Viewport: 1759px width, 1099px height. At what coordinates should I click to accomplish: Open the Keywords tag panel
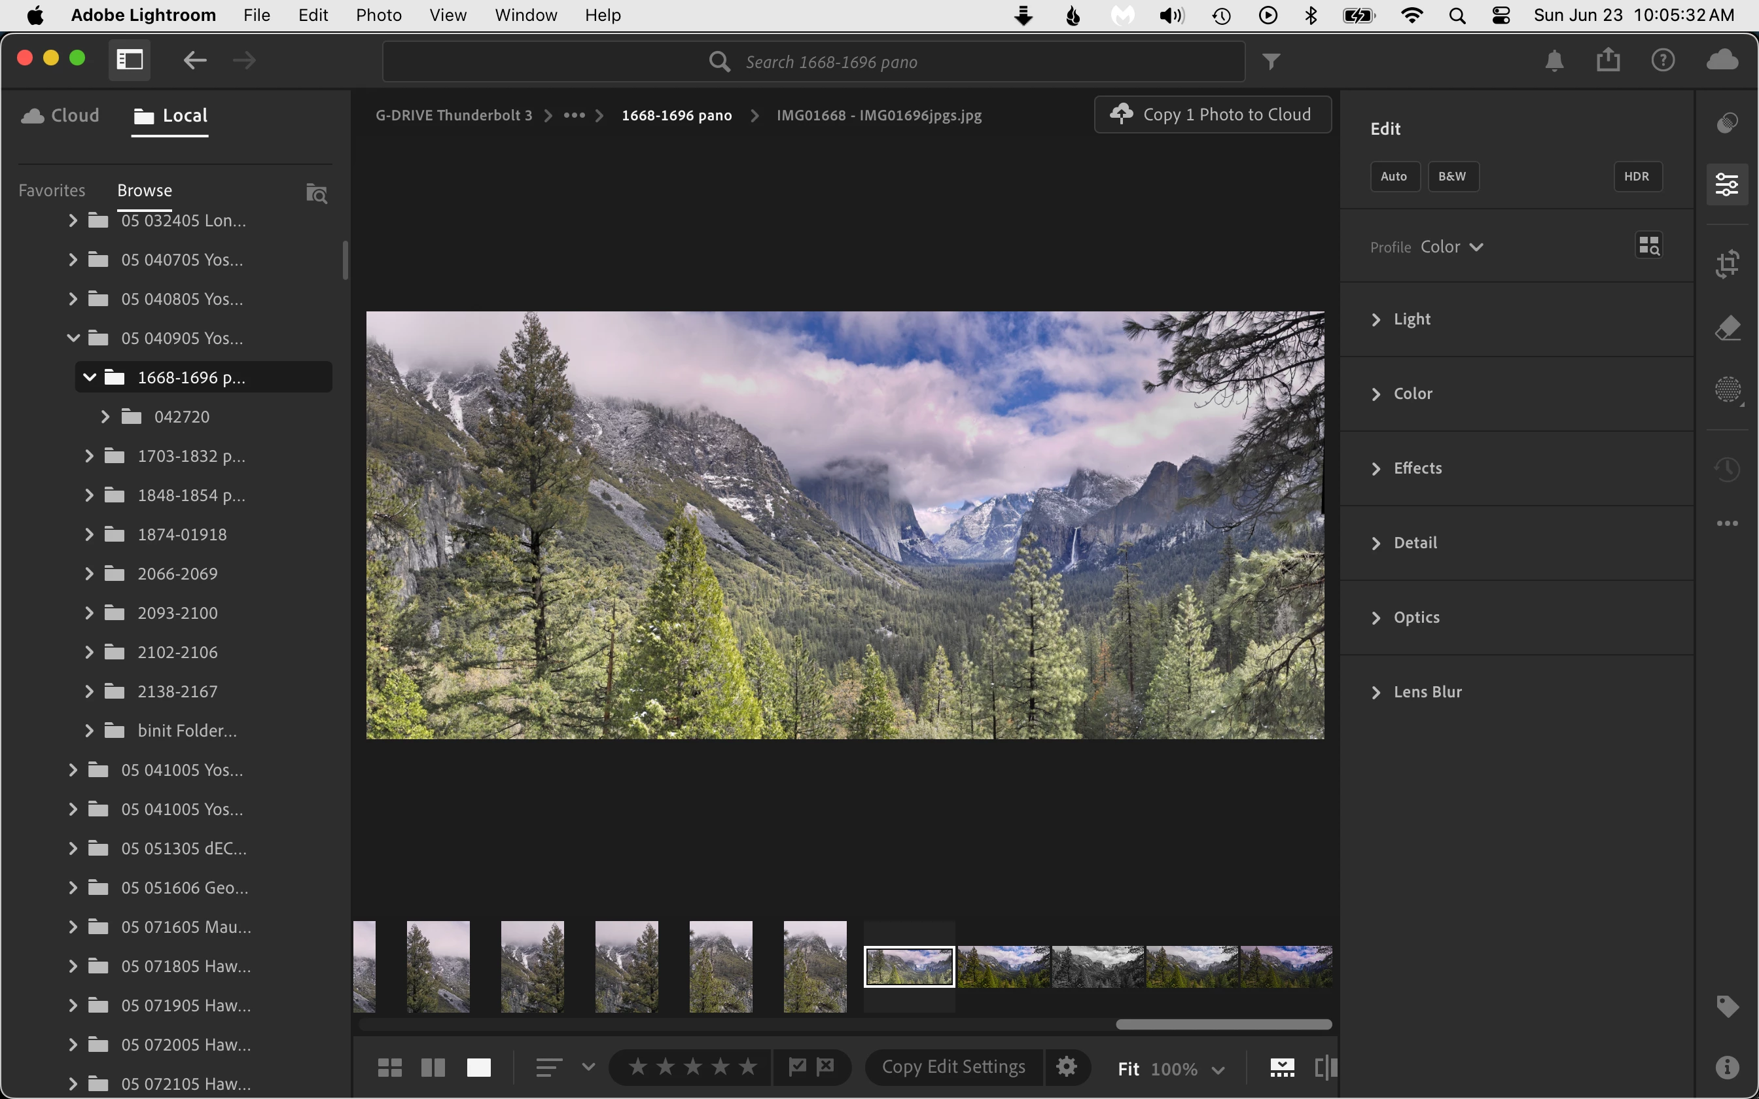[1727, 1007]
